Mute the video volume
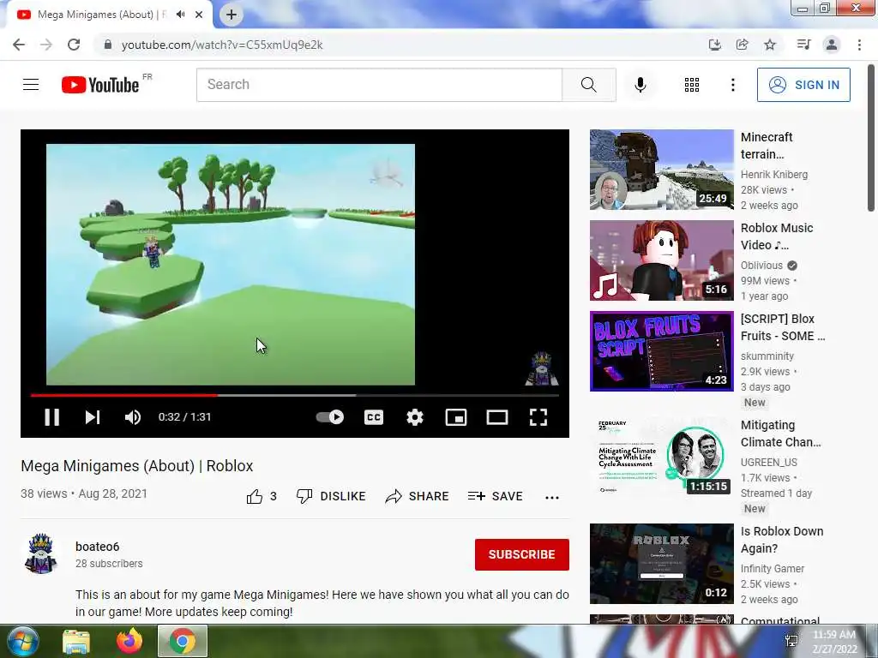Viewport: 878px width, 658px height. point(133,417)
